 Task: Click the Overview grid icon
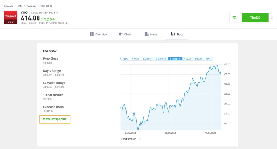pyautogui.click(x=92, y=34)
